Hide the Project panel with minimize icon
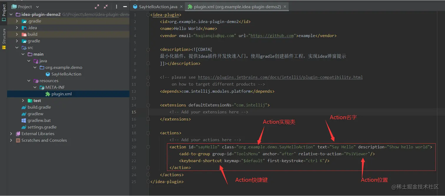Image resolution: width=445 pixels, height=196 pixels. coord(125,6)
